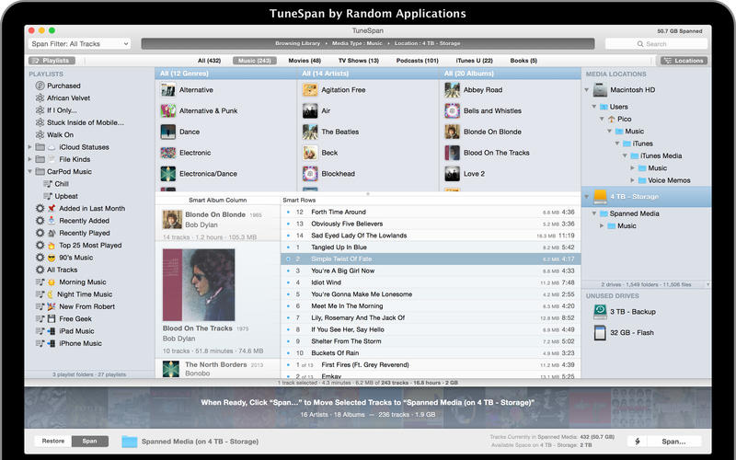Click the 32 GB Flash drive icon
Screen dimensions: 736x460
(x=600, y=332)
